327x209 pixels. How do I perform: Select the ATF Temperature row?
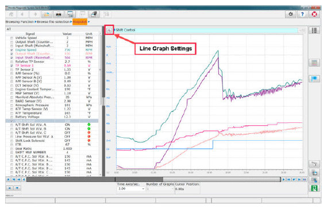(x=52, y=113)
